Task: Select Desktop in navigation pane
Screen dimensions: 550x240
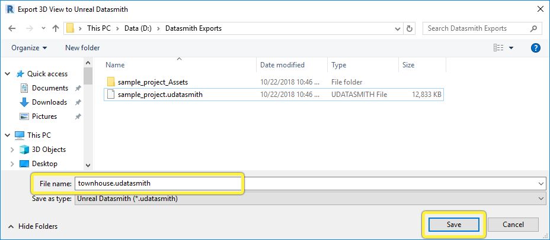Action: 44,163
